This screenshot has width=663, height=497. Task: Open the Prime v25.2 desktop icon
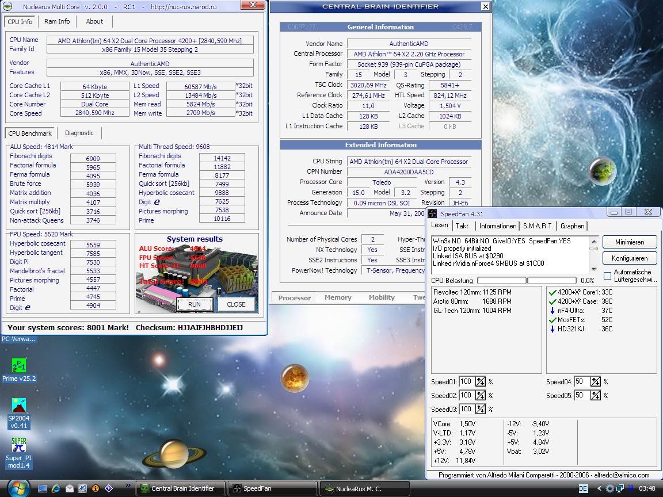point(18,370)
